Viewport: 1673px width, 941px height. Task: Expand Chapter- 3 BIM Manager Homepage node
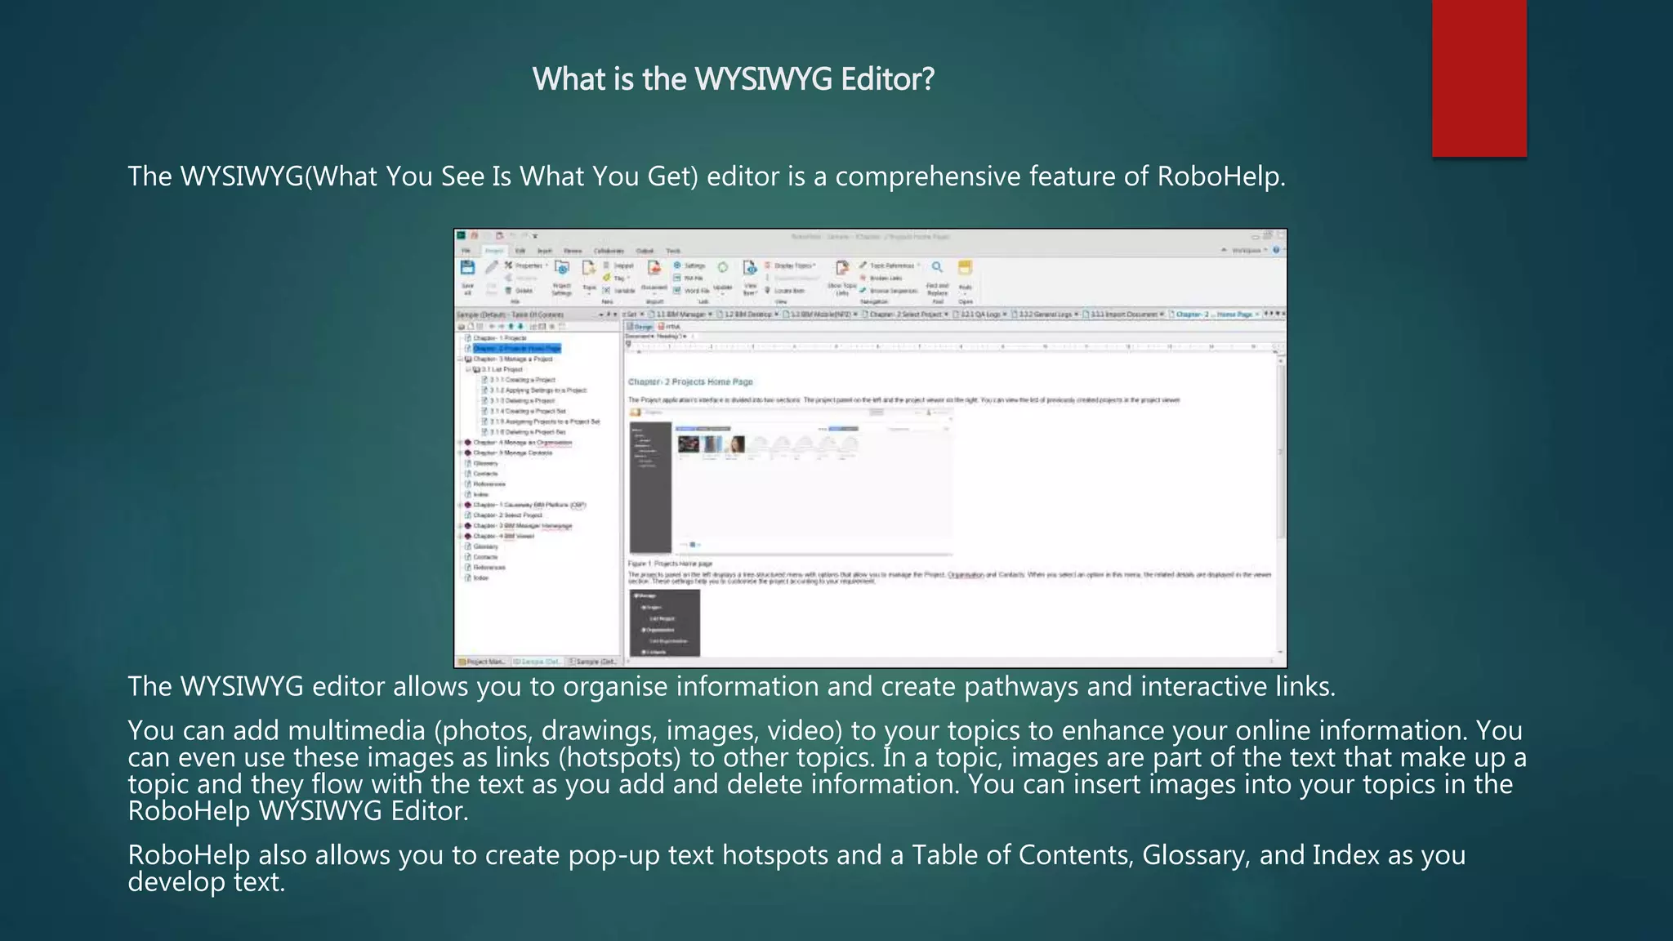460,526
